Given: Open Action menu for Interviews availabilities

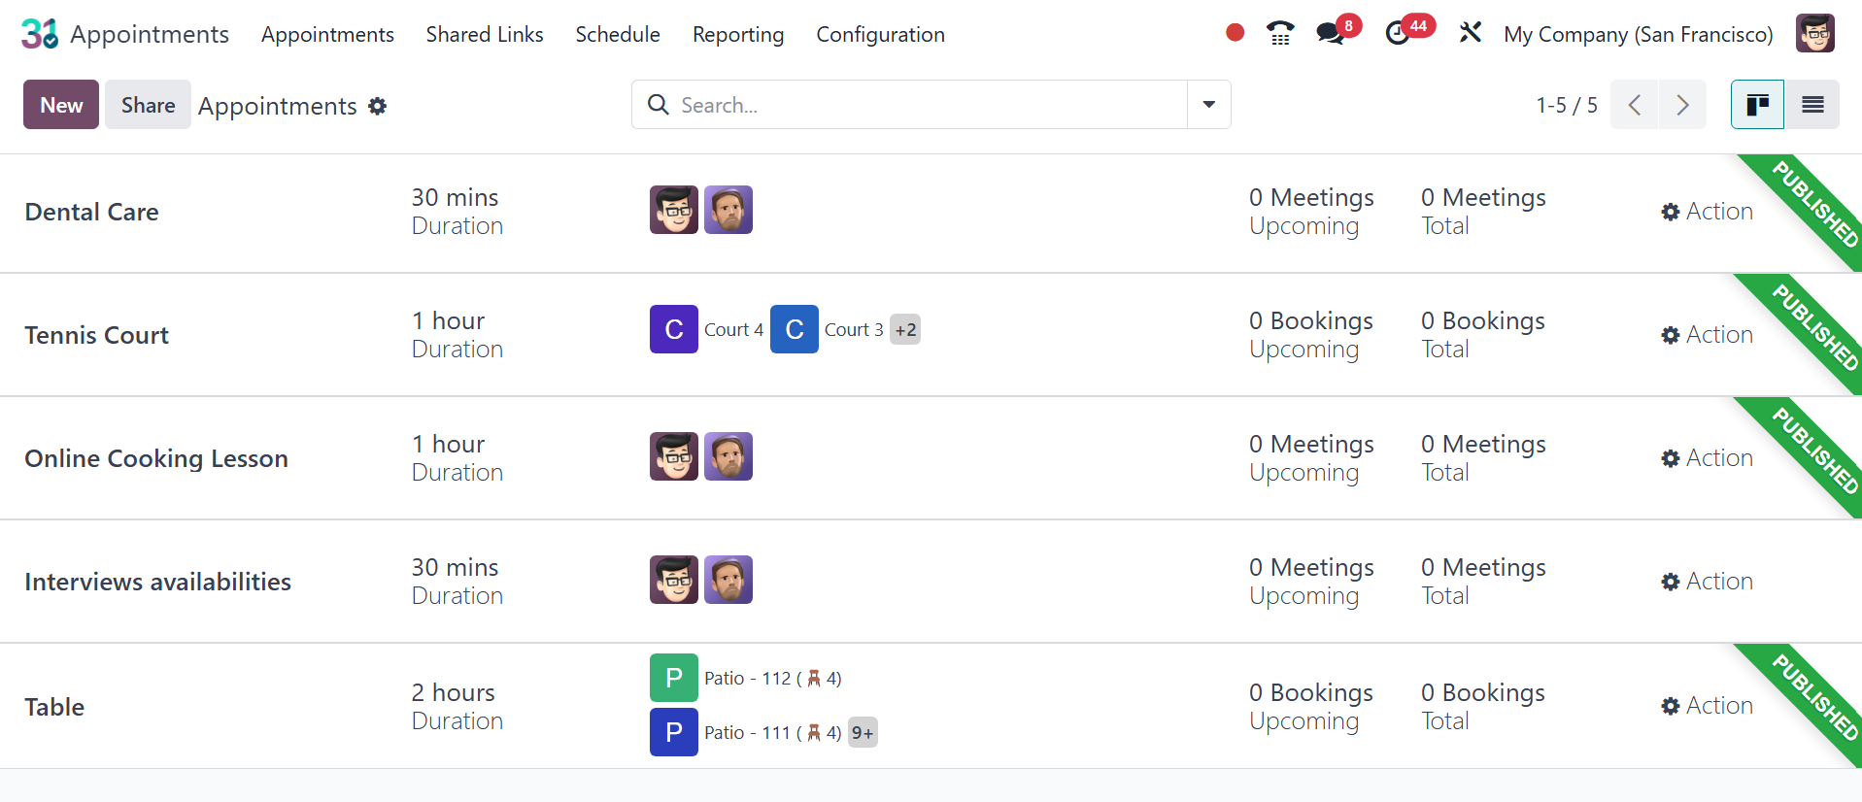Looking at the screenshot, I should tap(1707, 582).
